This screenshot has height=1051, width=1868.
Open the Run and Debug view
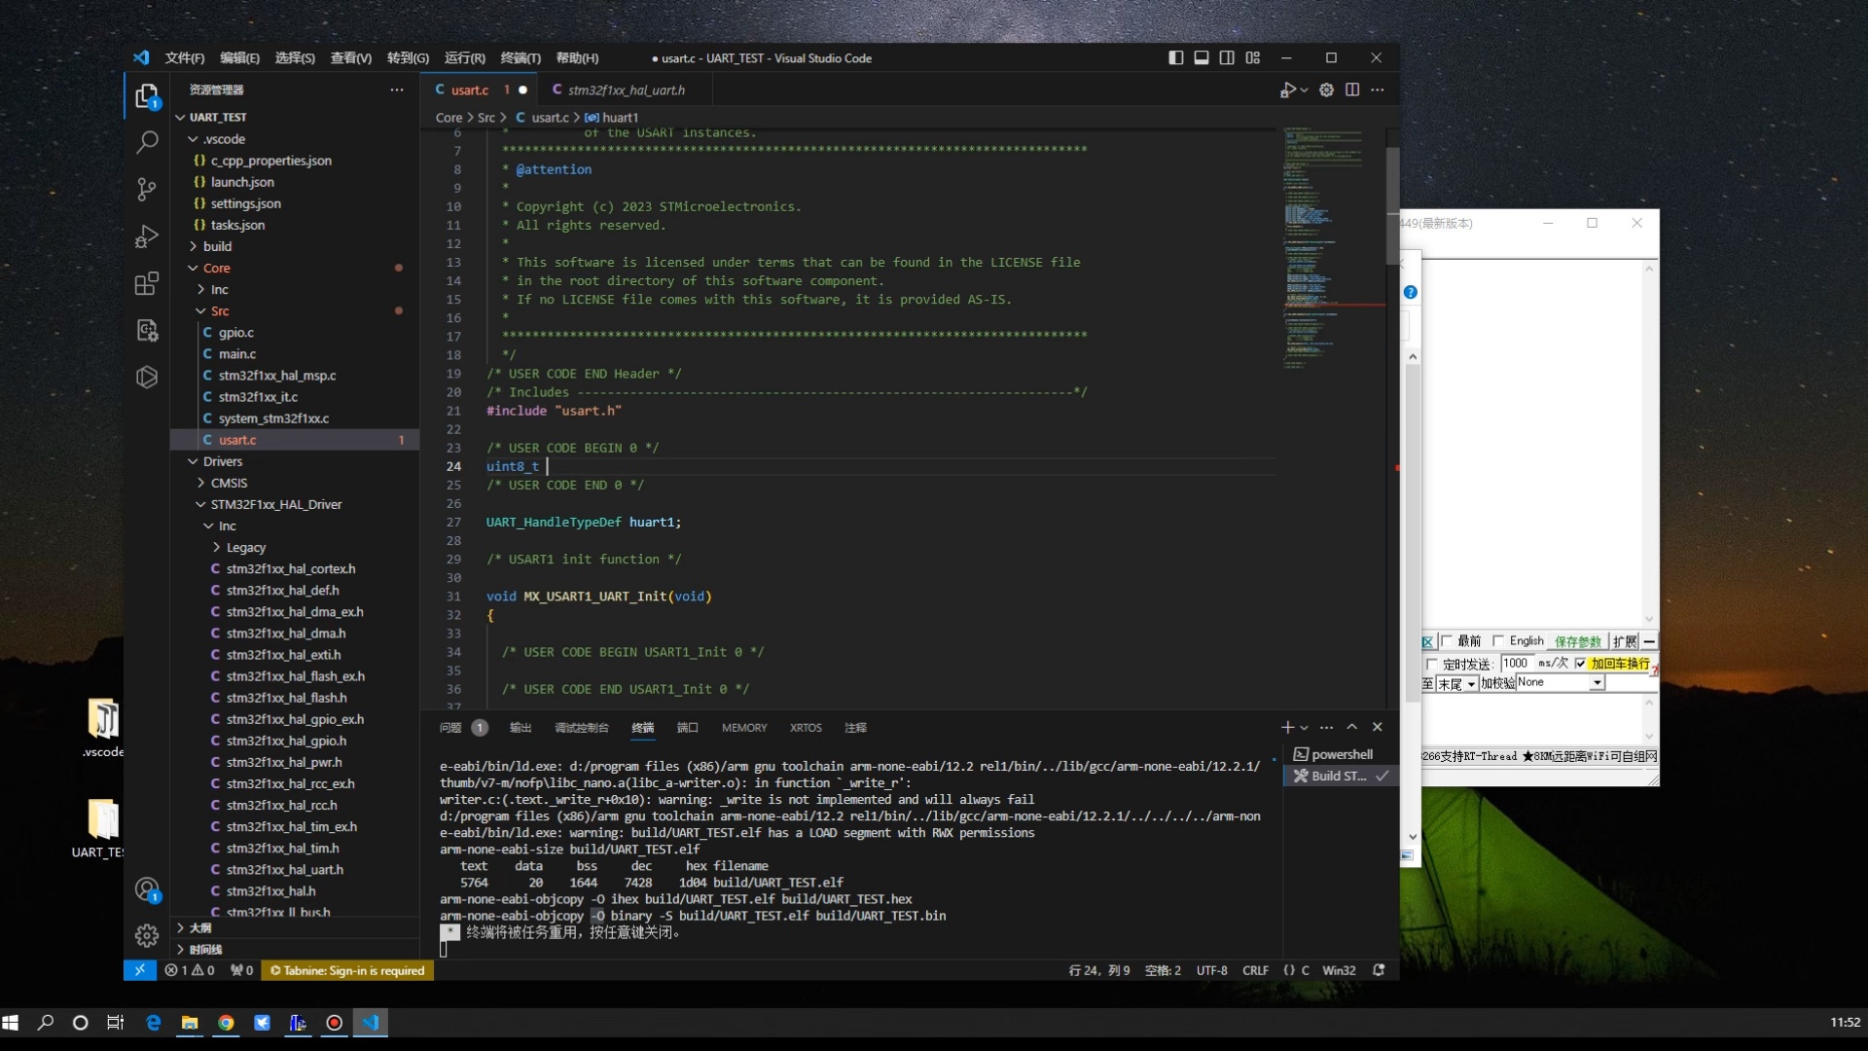147,236
